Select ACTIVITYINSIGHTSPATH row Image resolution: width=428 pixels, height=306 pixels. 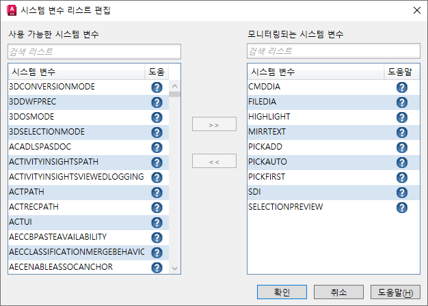[88, 162]
